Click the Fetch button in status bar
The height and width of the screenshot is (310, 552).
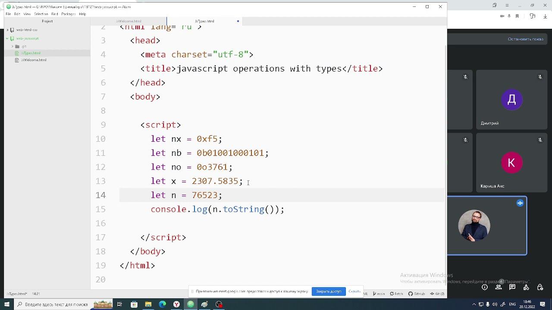(x=397, y=294)
